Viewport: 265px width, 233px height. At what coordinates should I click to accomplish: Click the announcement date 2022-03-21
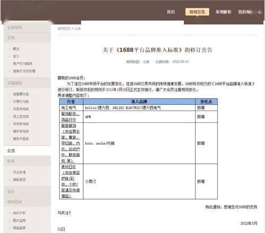pos(180,62)
